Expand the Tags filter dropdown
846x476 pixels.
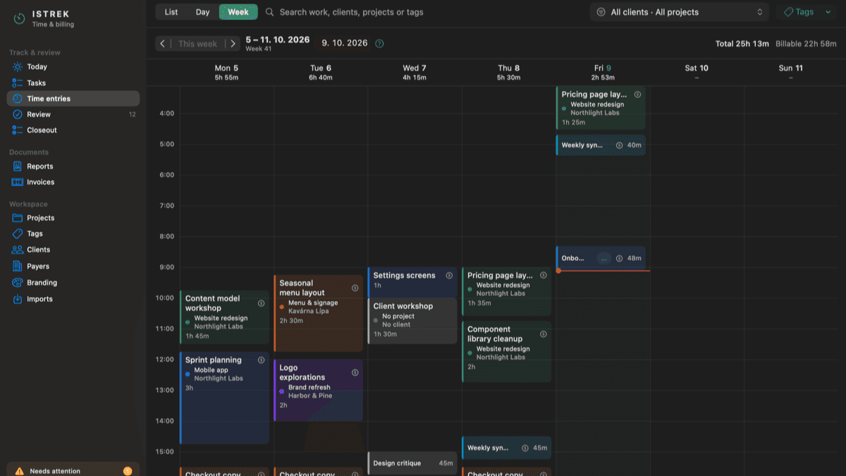[x=808, y=12]
